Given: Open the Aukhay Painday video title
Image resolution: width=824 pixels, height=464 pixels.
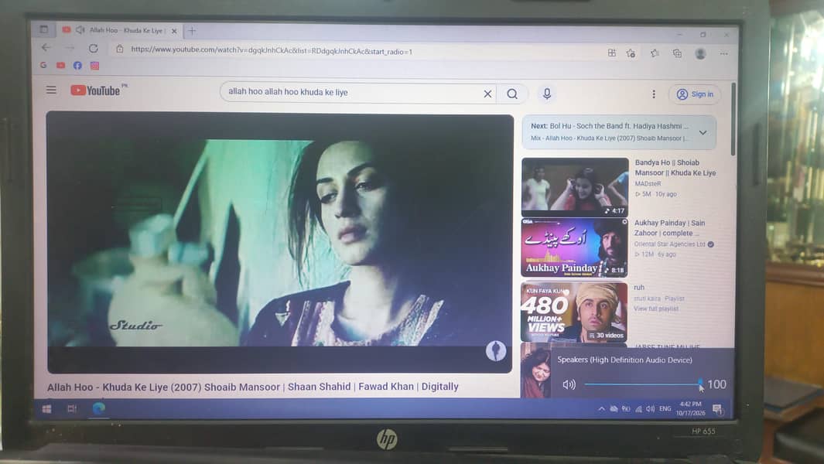Looking at the screenshot, I should (x=669, y=228).
